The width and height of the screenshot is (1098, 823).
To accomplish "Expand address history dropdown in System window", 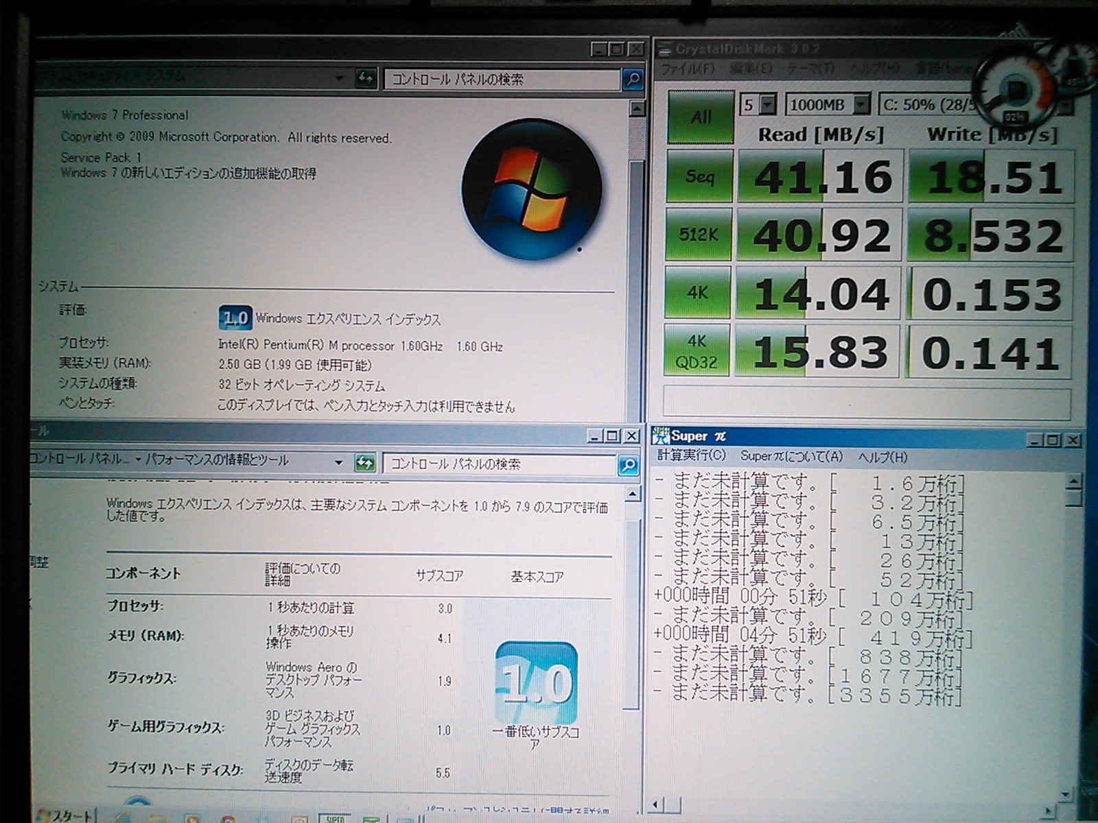I will (340, 78).
